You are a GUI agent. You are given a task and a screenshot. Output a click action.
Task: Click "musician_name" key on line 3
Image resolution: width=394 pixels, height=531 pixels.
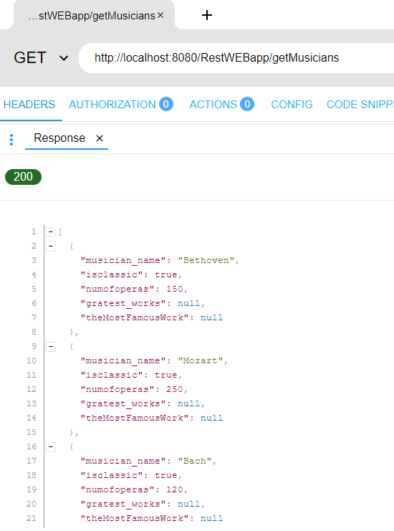coord(123,260)
